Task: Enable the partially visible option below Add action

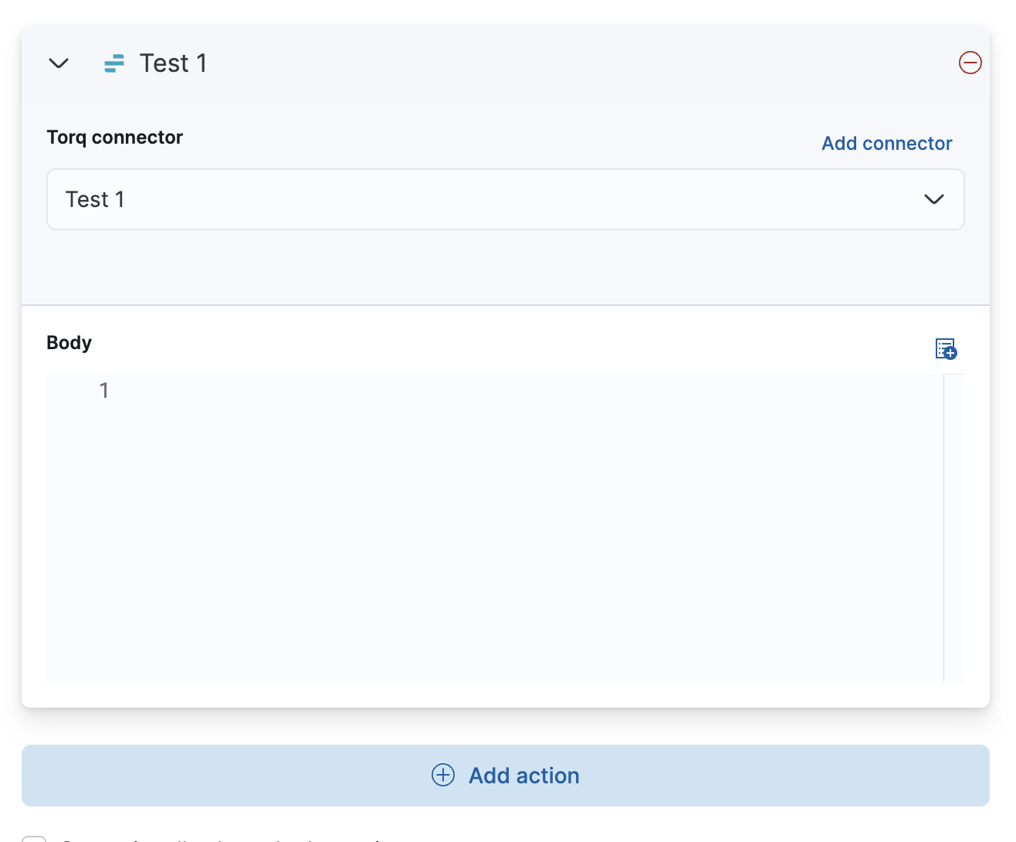Action: (x=34, y=839)
